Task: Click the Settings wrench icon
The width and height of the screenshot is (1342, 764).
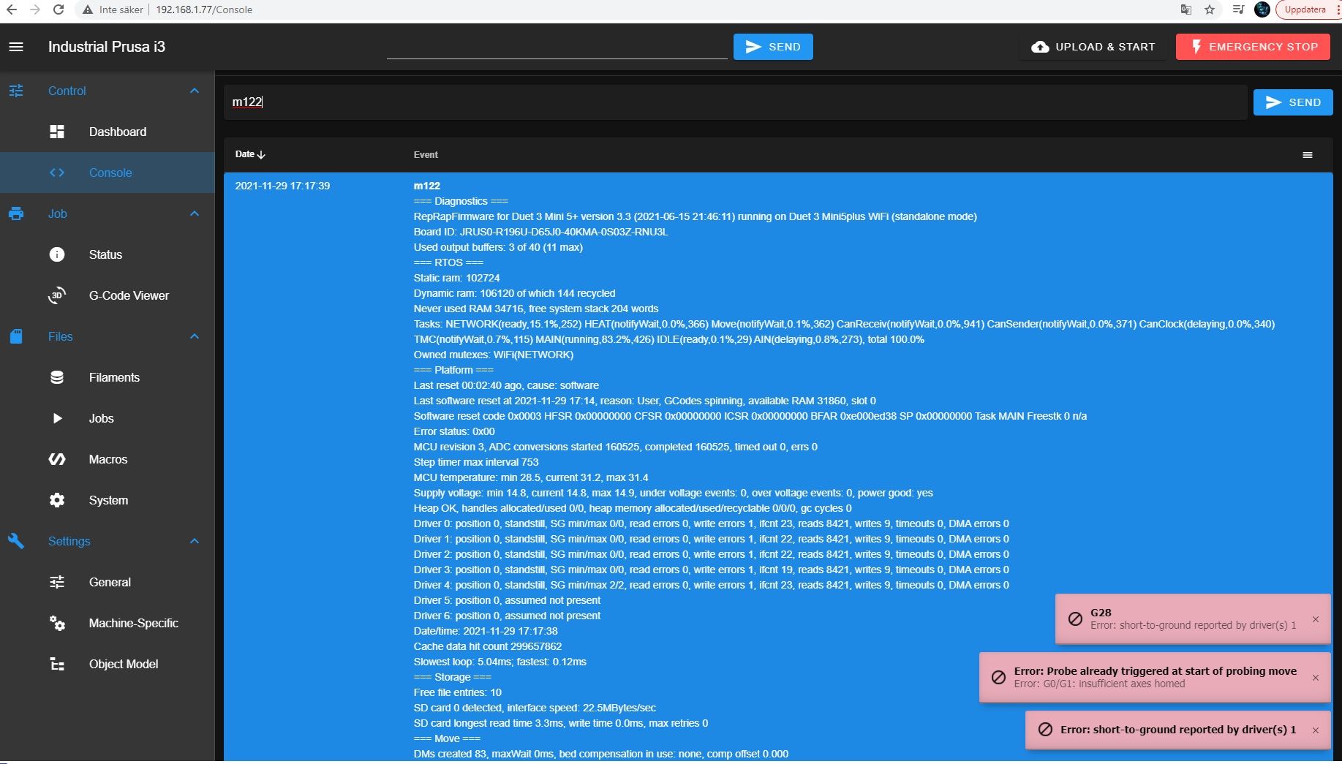Action: [x=16, y=541]
